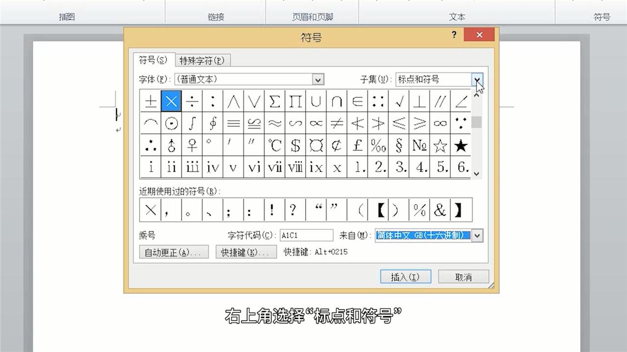Open the 页眉和页脚 ribbon group
The width and height of the screenshot is (627, 352).
[x=313, y=17]
